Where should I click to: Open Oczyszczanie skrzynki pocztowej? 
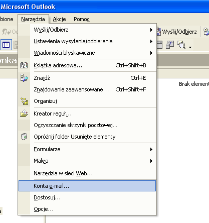point(87,125)
